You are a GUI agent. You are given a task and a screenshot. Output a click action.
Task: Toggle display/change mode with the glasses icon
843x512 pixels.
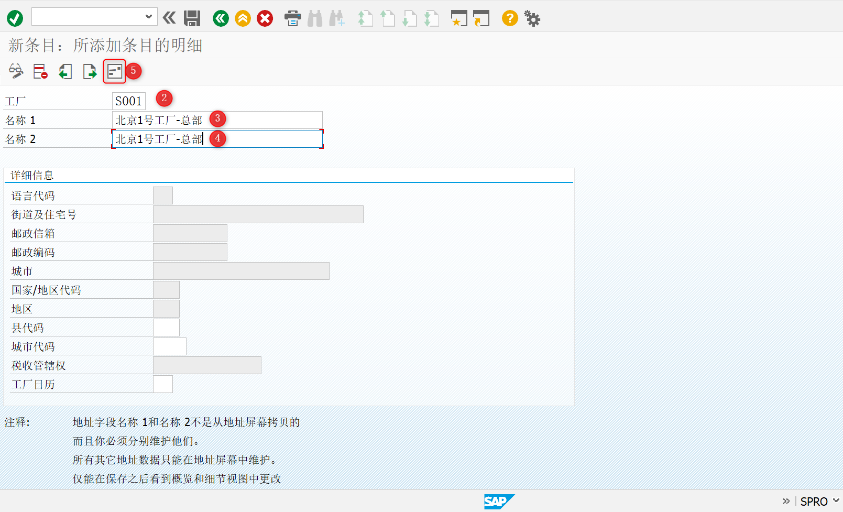tap(15, 72)
